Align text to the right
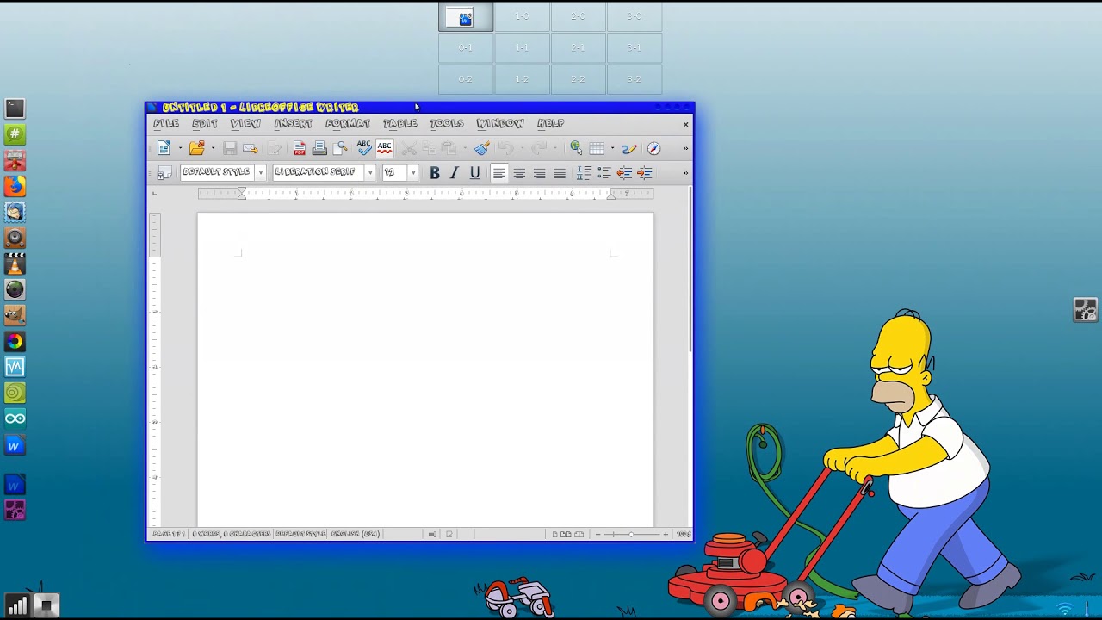Image resolution: width=1102 pixels, height=620 pixels. 539,173
